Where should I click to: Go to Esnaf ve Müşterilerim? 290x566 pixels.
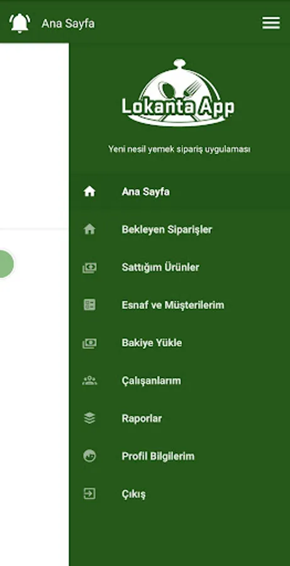coord(179,305)
